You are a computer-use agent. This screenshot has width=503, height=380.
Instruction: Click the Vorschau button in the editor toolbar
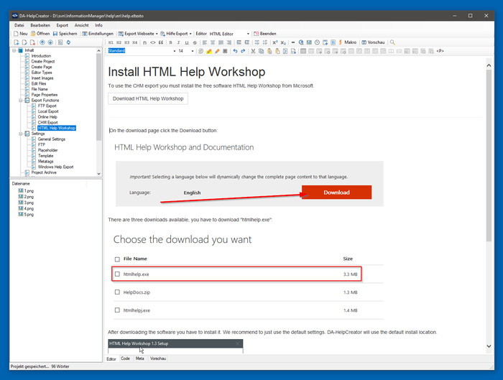(373, 42)
